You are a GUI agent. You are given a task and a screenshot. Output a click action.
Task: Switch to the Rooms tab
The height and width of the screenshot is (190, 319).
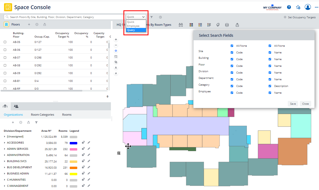pos(67,115)
